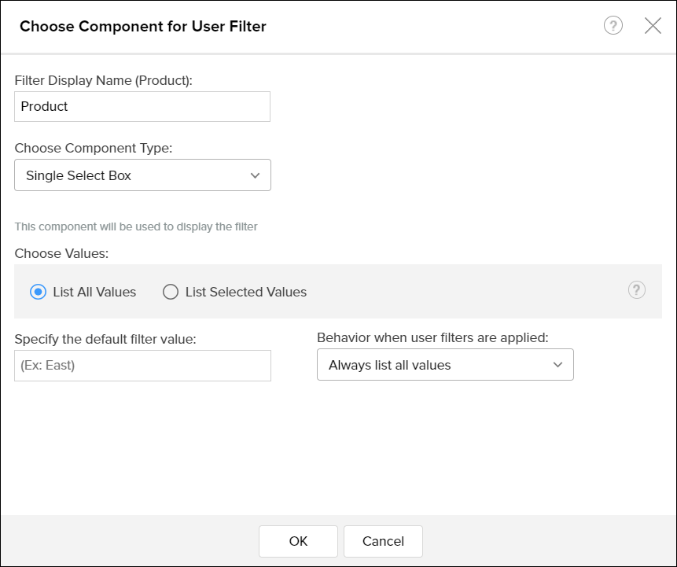Click the Choose Component for User Filter title
The width and height of the screenshot is (677, 567).
coord(143,26)
